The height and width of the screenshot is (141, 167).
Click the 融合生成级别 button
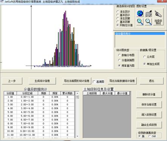[x=149, y=125]
